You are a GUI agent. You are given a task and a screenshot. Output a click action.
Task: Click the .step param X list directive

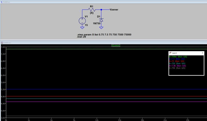coord(104,35)
